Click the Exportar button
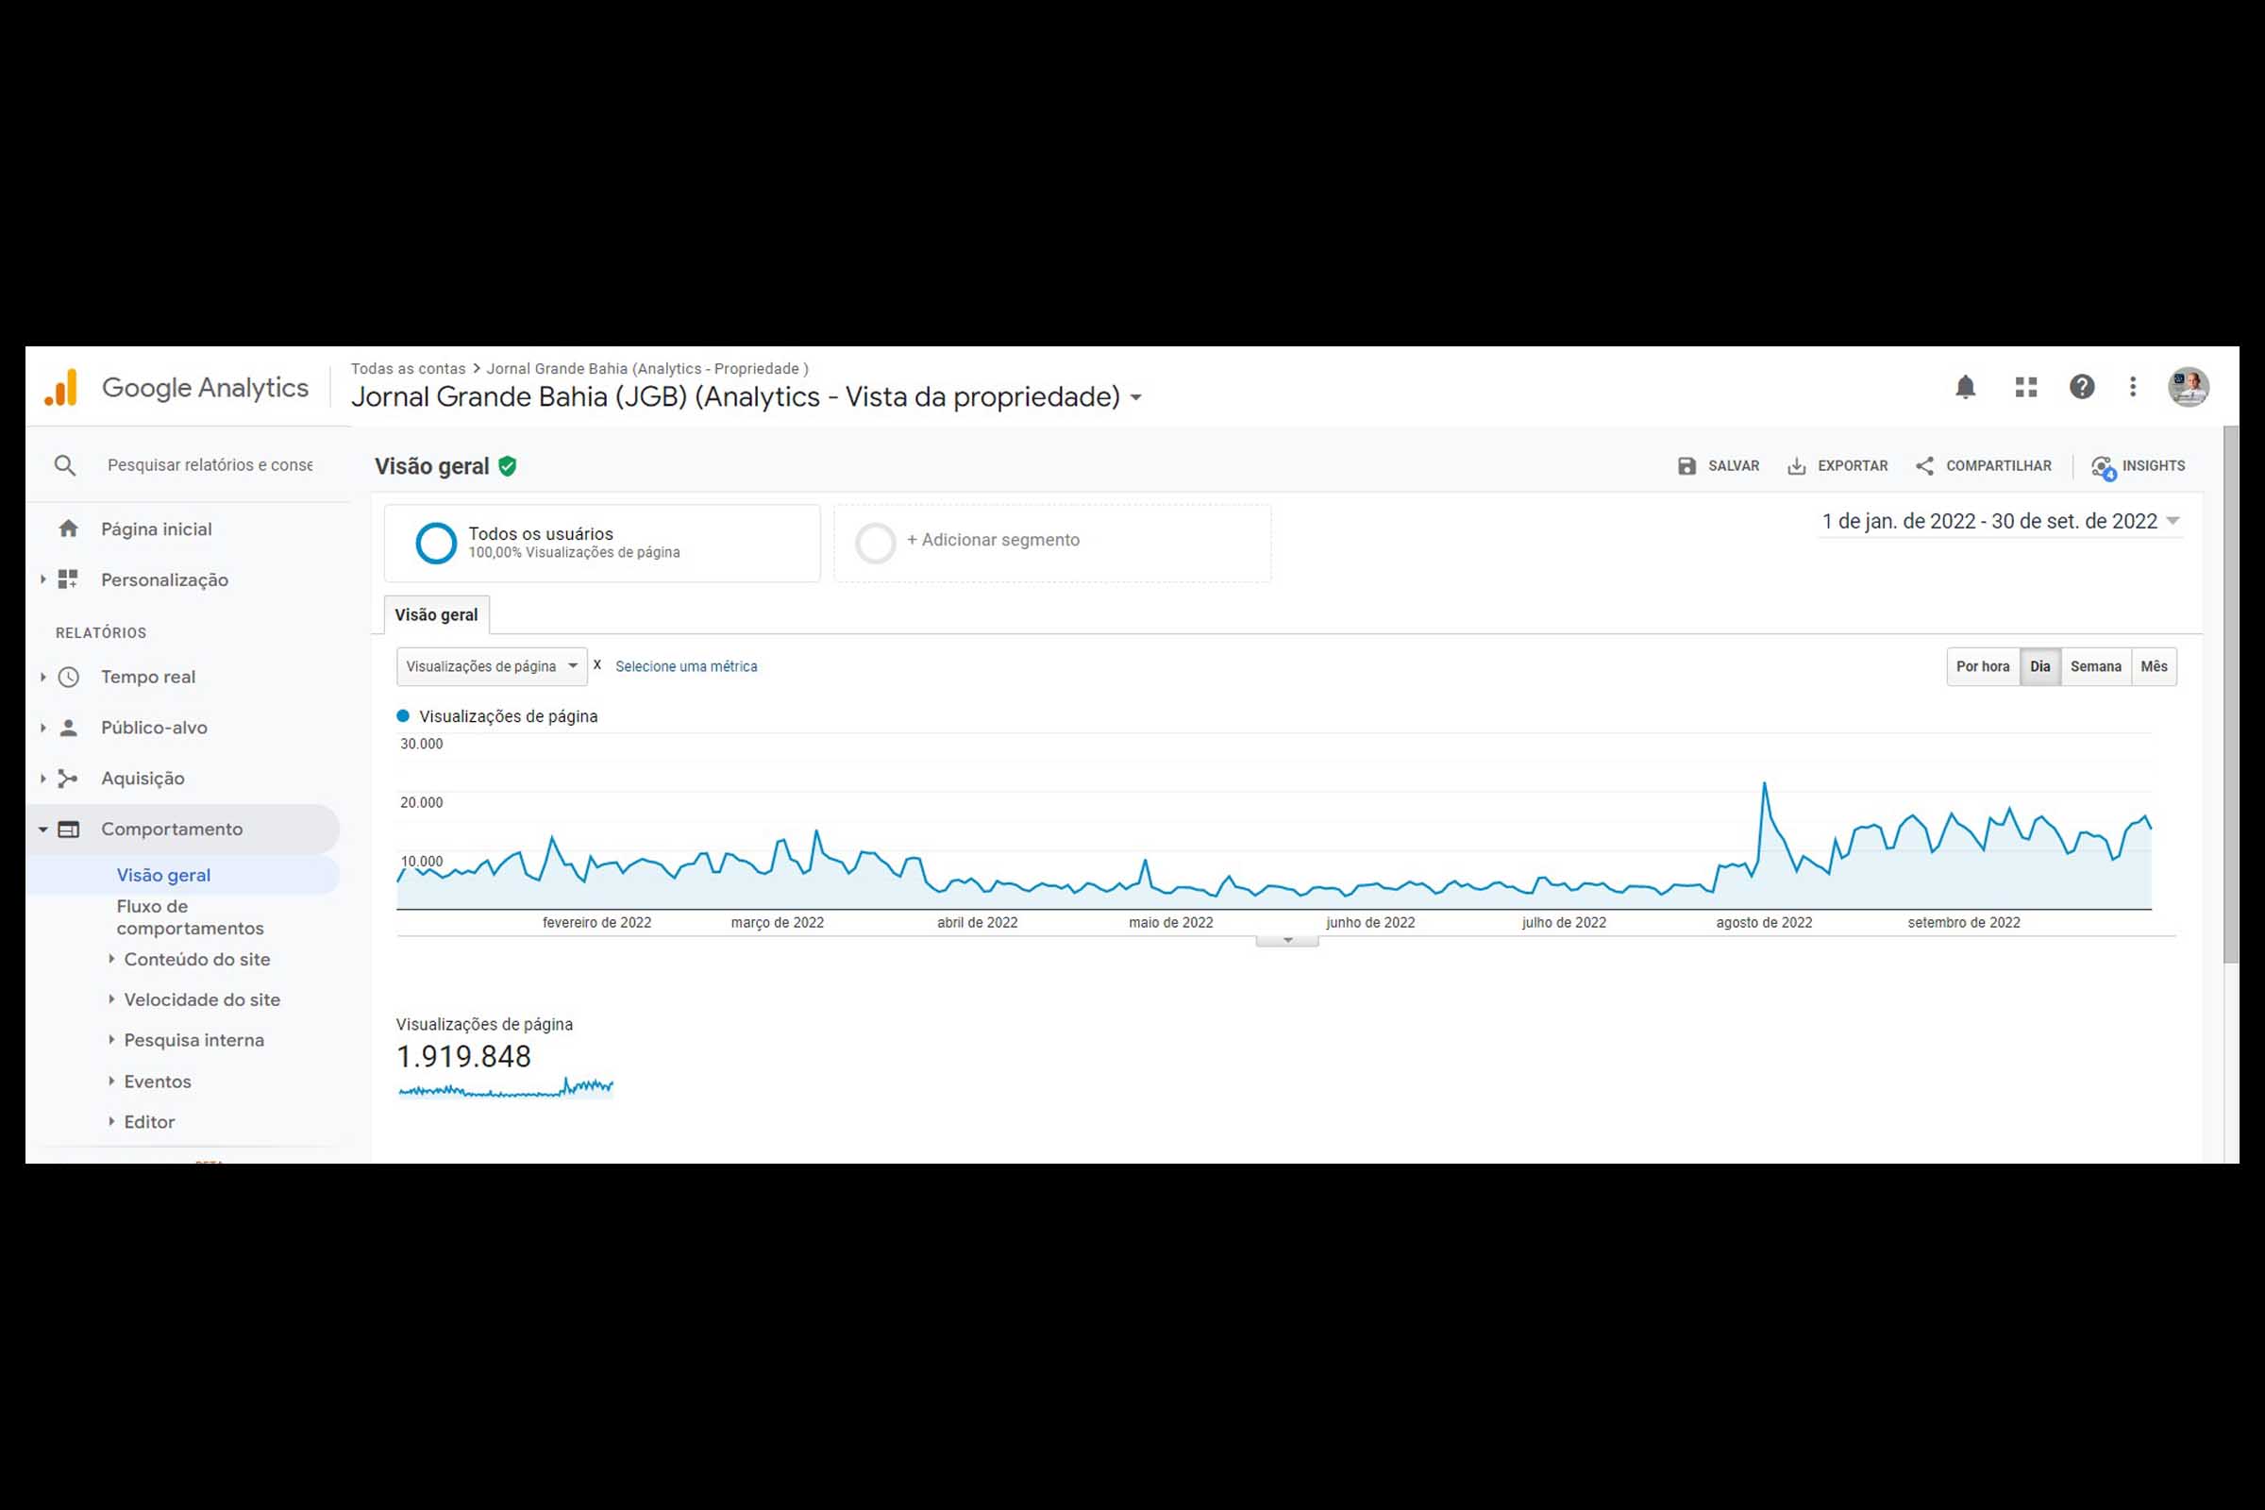Screen dimensions: 2265x1510 (1837, 466)
